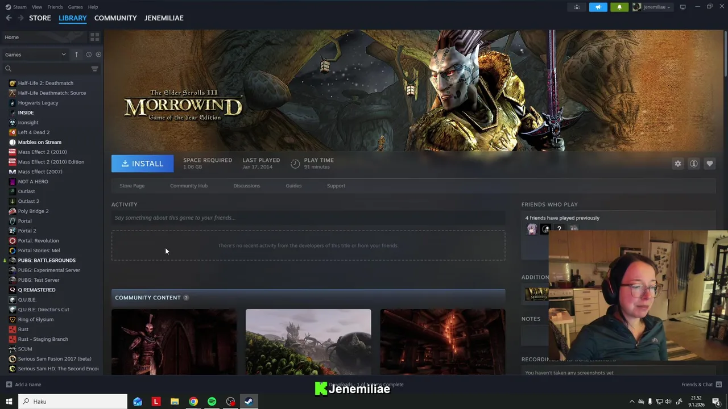
Task: Open the blue announcements megaphone button
Action: pyautogui.click(x=598, y=7)
